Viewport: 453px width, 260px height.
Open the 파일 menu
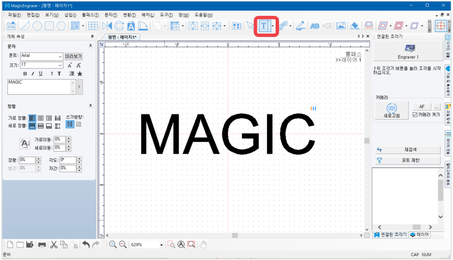pyautogui.click(x=14, y=15)
